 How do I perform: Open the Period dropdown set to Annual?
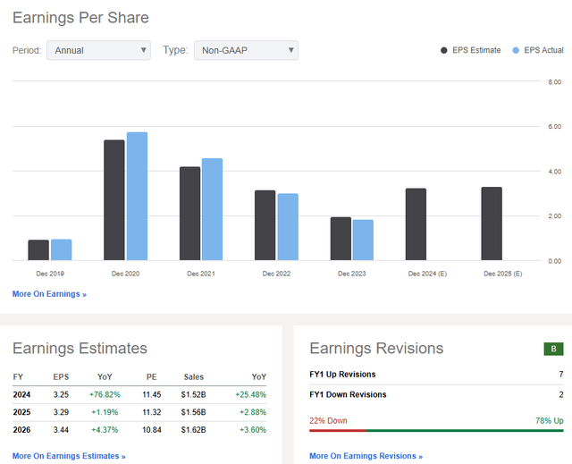tap(98, 50)
